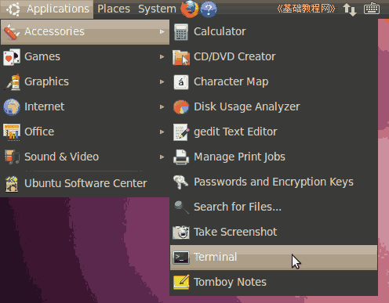This screenshot has height=303, width=389.
Task: Expand the Sound & Video submenu arrow
Action: 162,157
